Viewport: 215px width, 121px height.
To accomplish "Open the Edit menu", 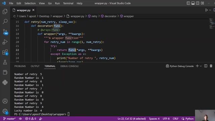I will pos(19,3).
